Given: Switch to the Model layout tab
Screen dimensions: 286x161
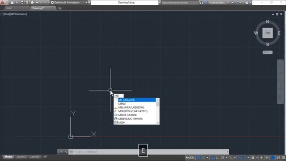Looking at the screenshot, I should (8, 157).
